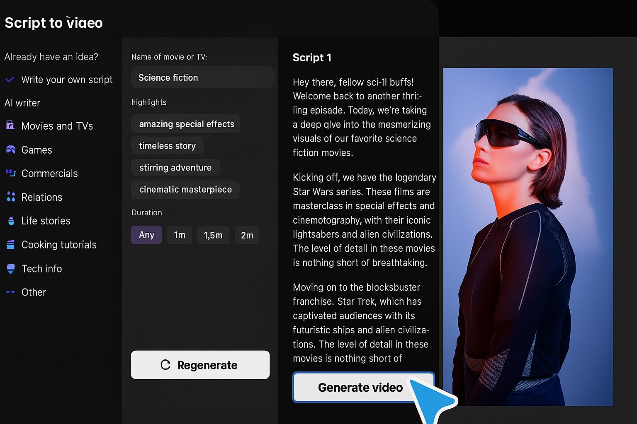
Task: Edit the movie name field
Action: [202, 77]
